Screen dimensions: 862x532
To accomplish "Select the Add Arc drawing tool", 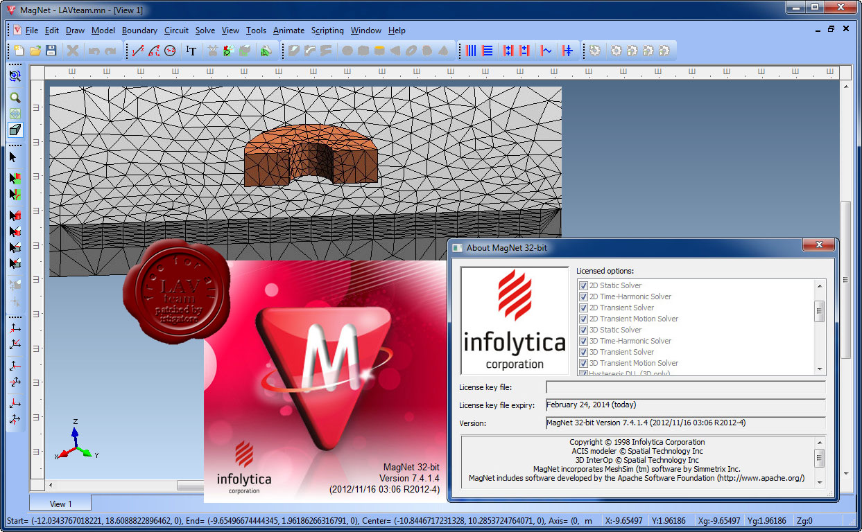I will pyautogui.click(x=154, y=51).
